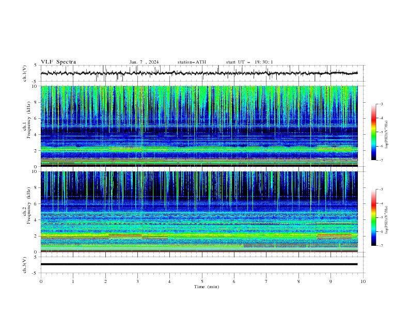Viewport: 409px width, 316px height.
Task: Click the ch.2 'Frequency (kHz)' axis label
Action: tap(29, 205)
